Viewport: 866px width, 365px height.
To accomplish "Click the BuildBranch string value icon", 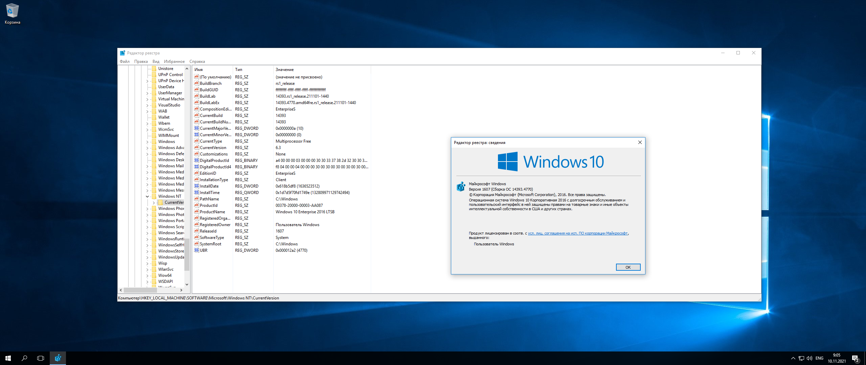I will coord(196,83).
